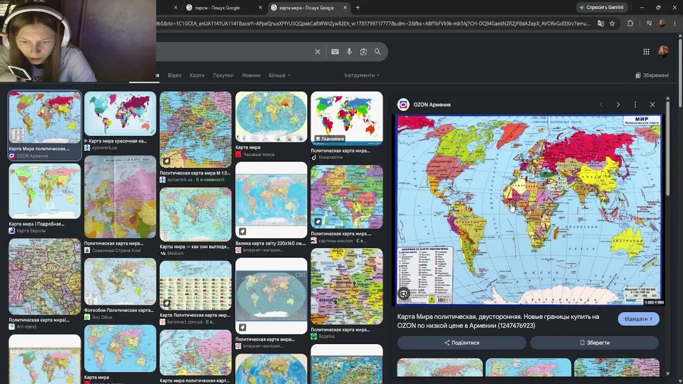Select the 'Карта Мира политическая' OZON thumbnail
This screenshot has height=384, width=683.
tap(44, 117)
